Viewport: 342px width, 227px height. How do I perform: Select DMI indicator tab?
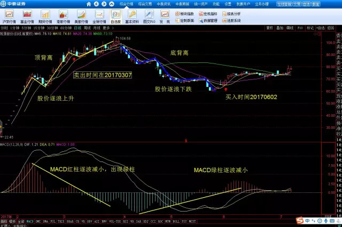pos(38,221)
